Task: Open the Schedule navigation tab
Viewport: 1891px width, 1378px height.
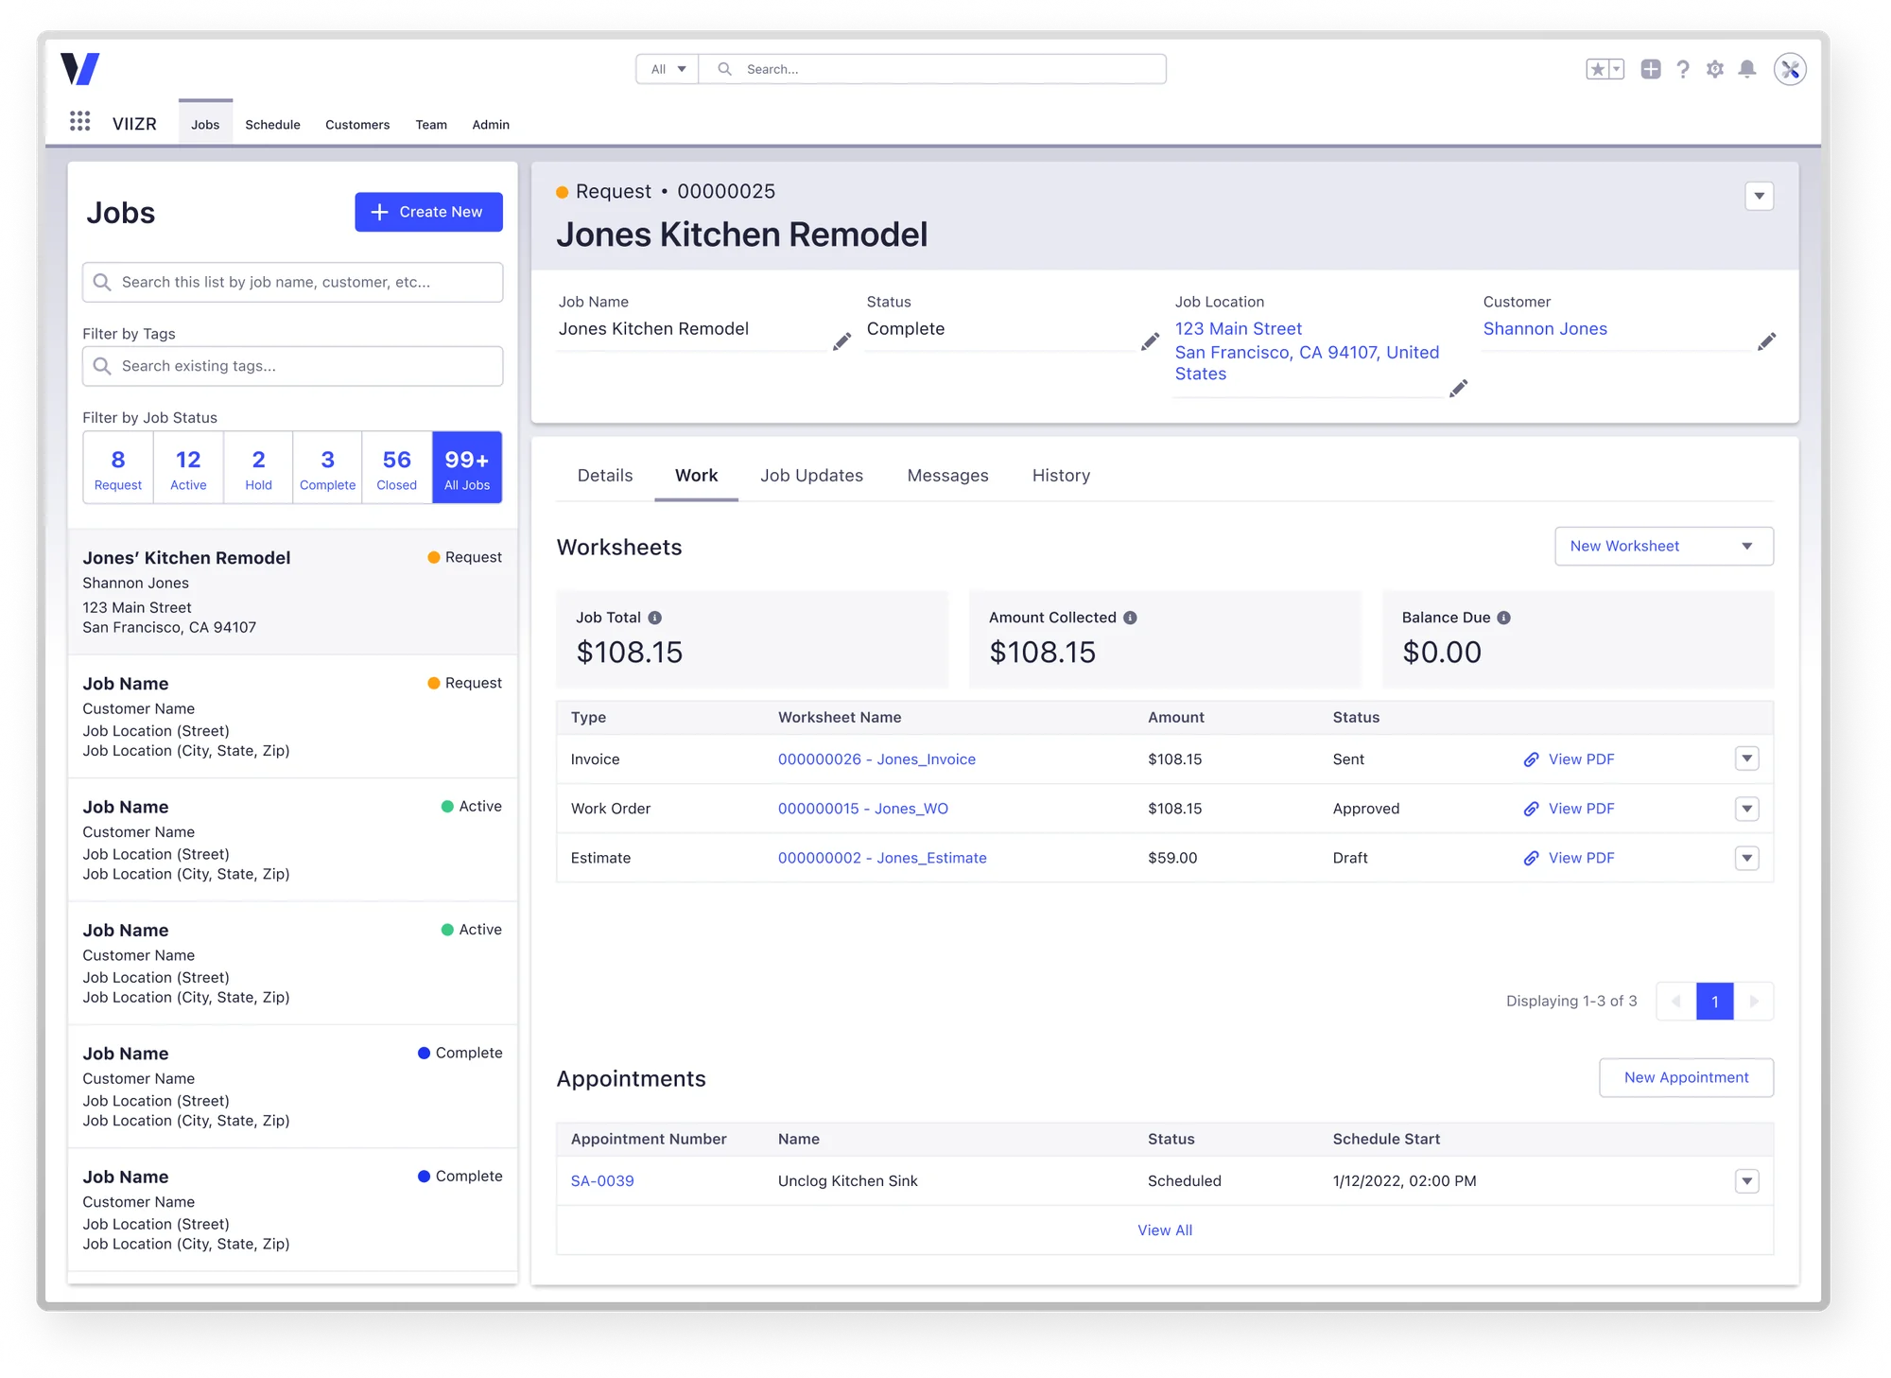Action: point(272,125)
